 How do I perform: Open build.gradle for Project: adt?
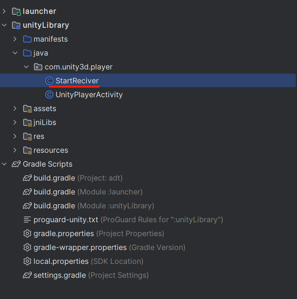[73, 178]
